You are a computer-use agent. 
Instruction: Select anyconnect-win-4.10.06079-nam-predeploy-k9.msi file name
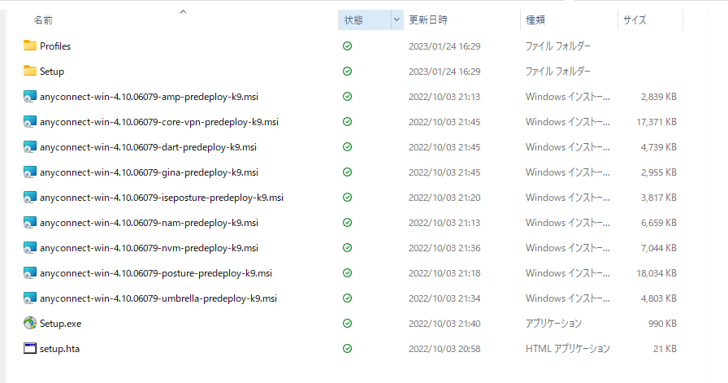point(149,223)
